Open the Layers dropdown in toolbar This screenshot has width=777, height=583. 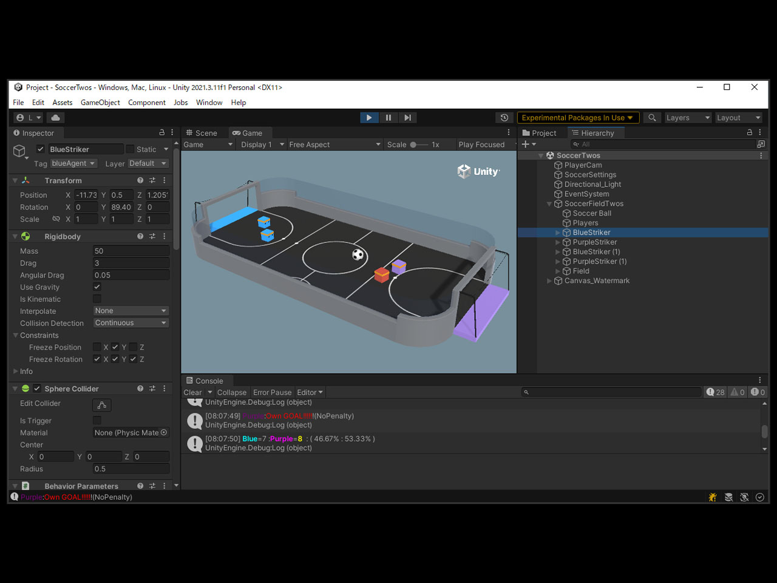click(x=687, y=118)
